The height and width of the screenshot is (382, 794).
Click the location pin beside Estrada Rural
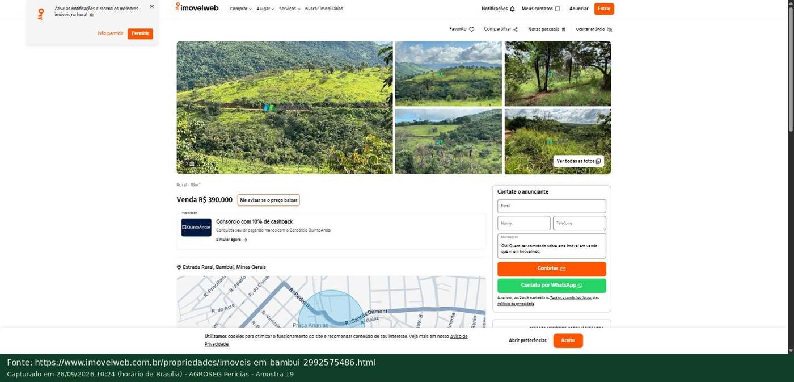point(179,267)
